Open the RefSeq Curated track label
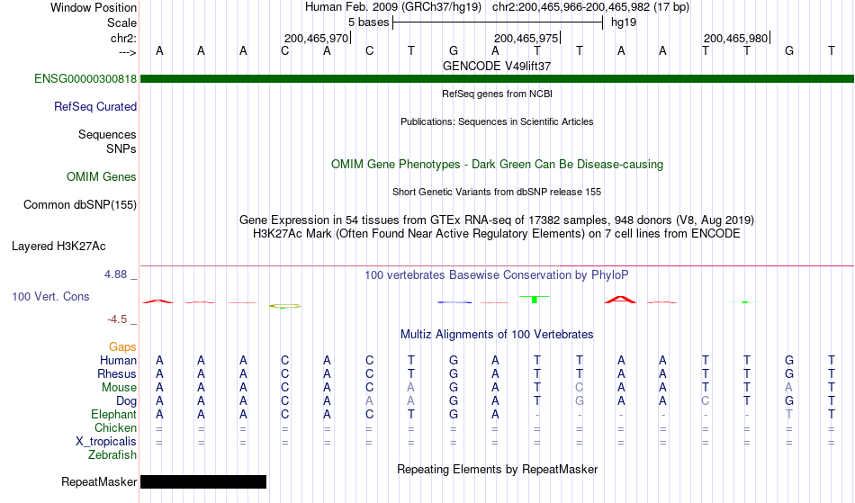Screen dimensions: 855x503 94,106
